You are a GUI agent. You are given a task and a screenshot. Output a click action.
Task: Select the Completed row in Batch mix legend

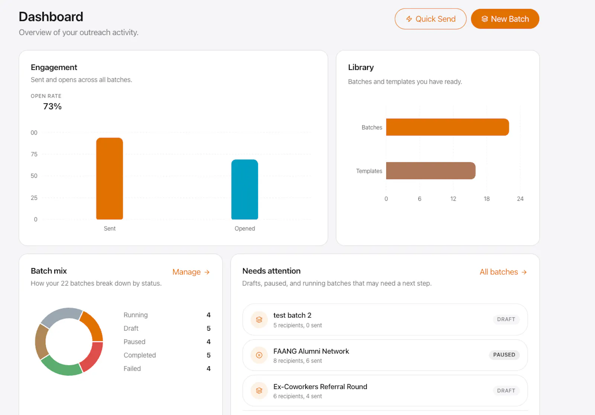[167, 355]
